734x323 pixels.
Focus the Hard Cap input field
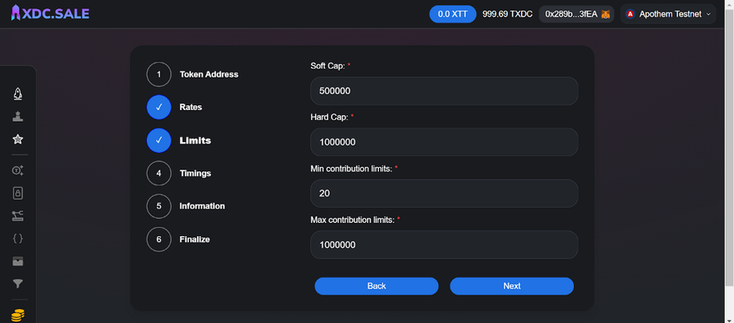pyautogui.click(x=445, y=142)
